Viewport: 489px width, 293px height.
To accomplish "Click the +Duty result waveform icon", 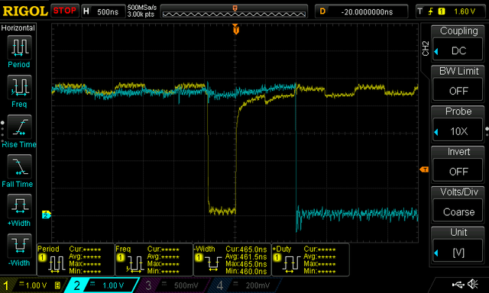I will click(291, 265).
